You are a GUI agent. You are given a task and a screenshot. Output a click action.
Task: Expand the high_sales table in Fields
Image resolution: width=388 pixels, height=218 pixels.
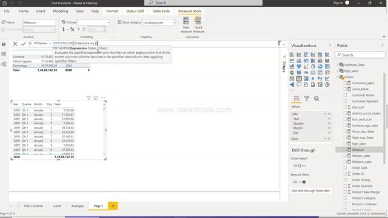pos(338,71)
